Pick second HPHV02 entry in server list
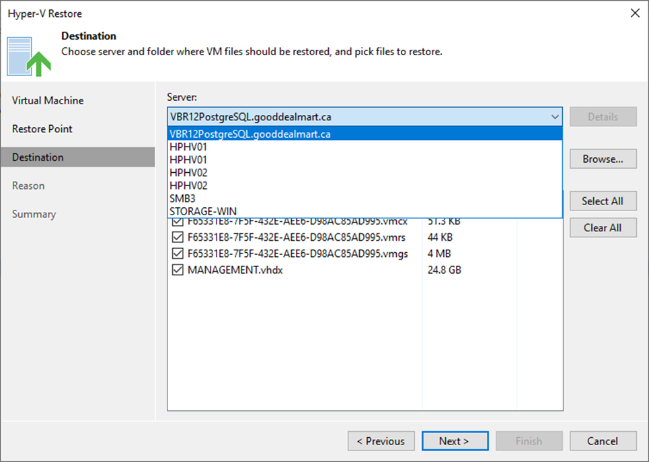The image size is (649, 462). (365, 186)
